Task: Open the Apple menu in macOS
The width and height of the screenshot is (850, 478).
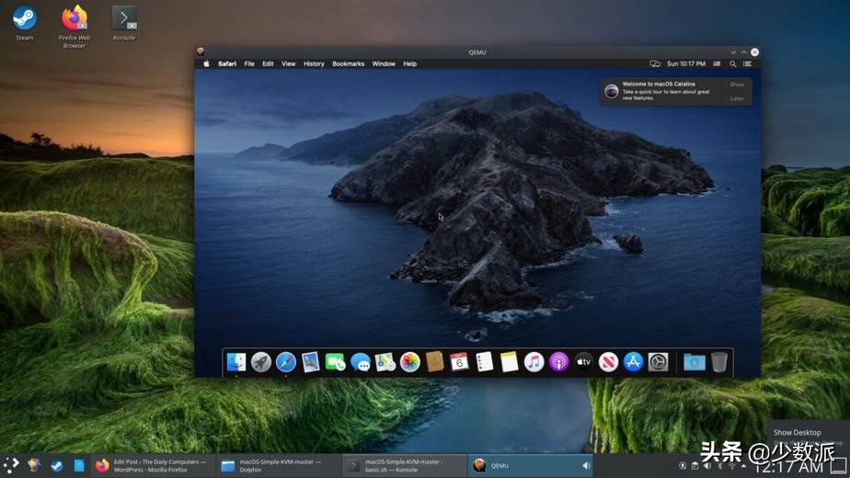Action: [206, 64]
